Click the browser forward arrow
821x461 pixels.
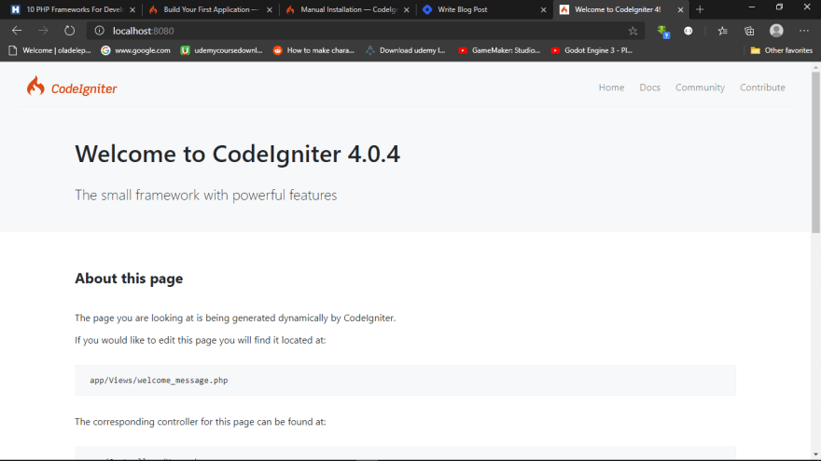click(x=43, y=31)
